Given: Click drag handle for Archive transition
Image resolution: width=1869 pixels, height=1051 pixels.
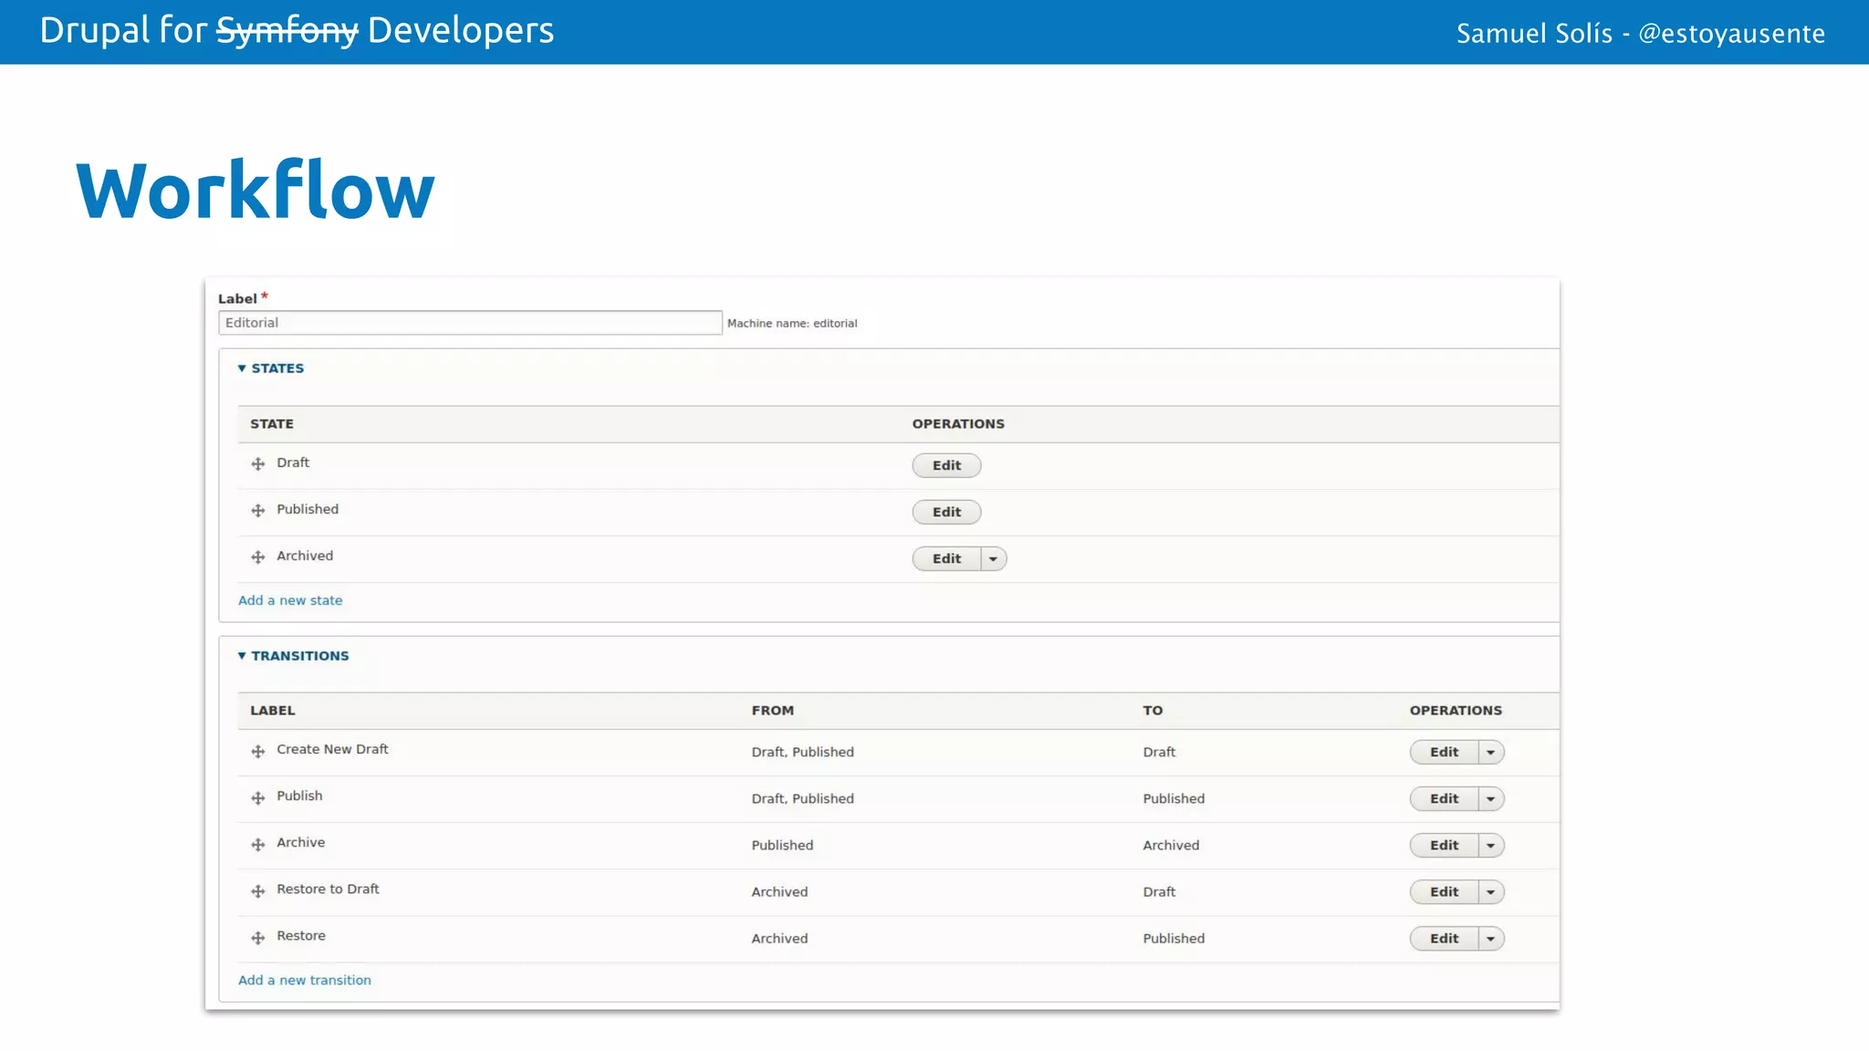Looking at the screenshot, I should point(258,845).
